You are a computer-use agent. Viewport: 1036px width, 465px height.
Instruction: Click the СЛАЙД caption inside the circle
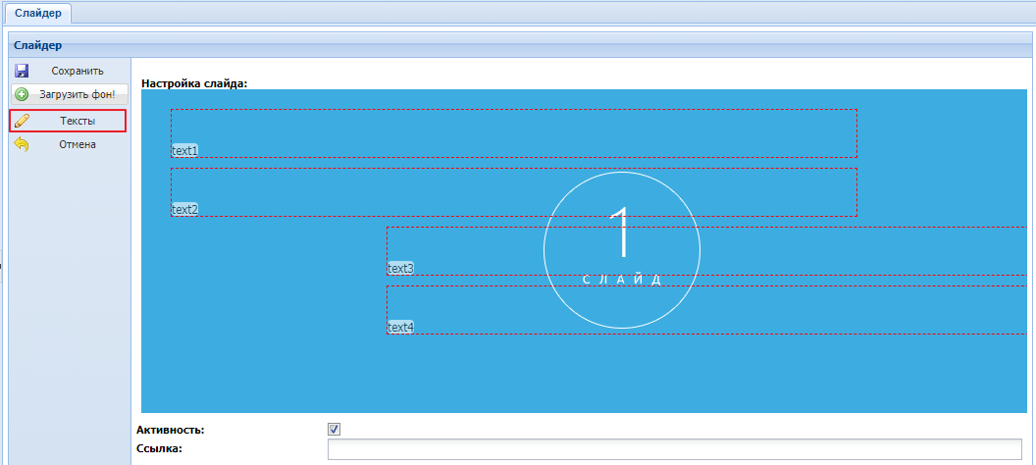(622, 280)
